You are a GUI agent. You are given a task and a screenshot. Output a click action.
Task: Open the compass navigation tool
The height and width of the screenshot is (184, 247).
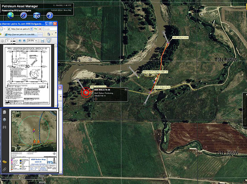(24, 15)
